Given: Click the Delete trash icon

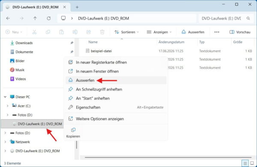Looking at the screenshot, I should tap(102, 32).
